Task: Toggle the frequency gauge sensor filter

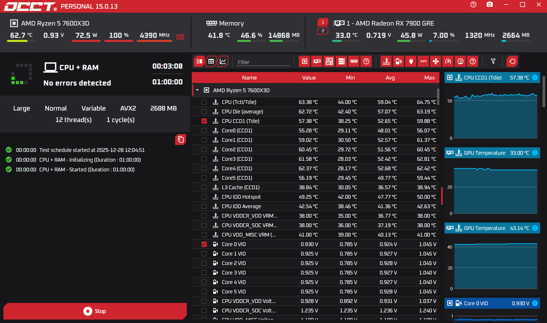Action: 448,61
